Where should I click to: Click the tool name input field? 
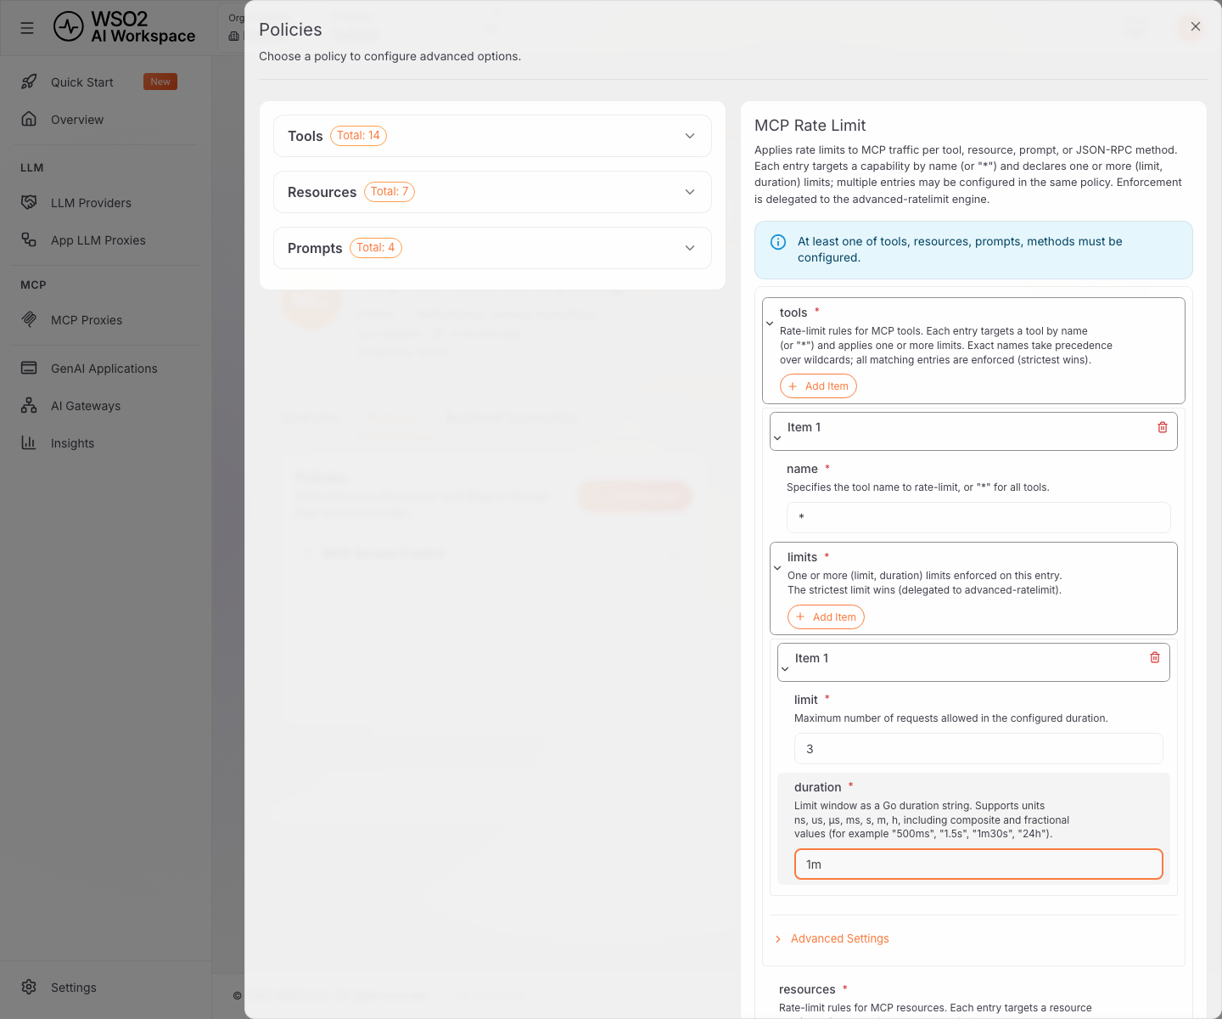(x=978, y=517)
